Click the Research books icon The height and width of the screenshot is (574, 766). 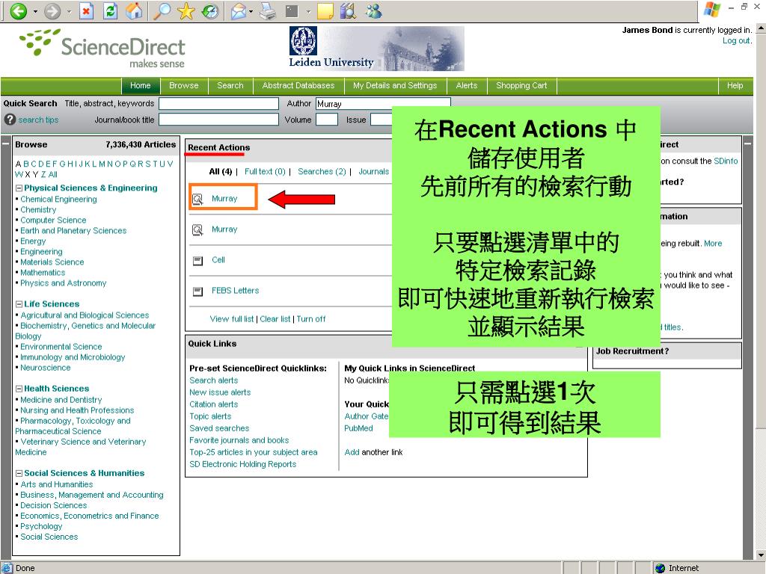pyautogui.click(x=348, y=10)
